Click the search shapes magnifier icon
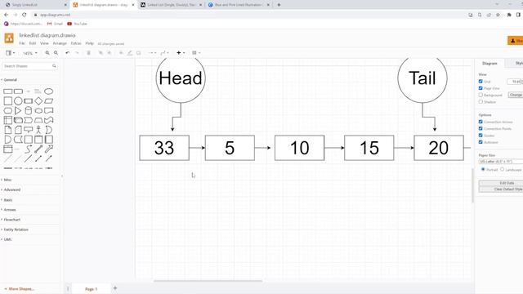Image resolution: width=523 pixels, height=294 pixels. [54, 66]
